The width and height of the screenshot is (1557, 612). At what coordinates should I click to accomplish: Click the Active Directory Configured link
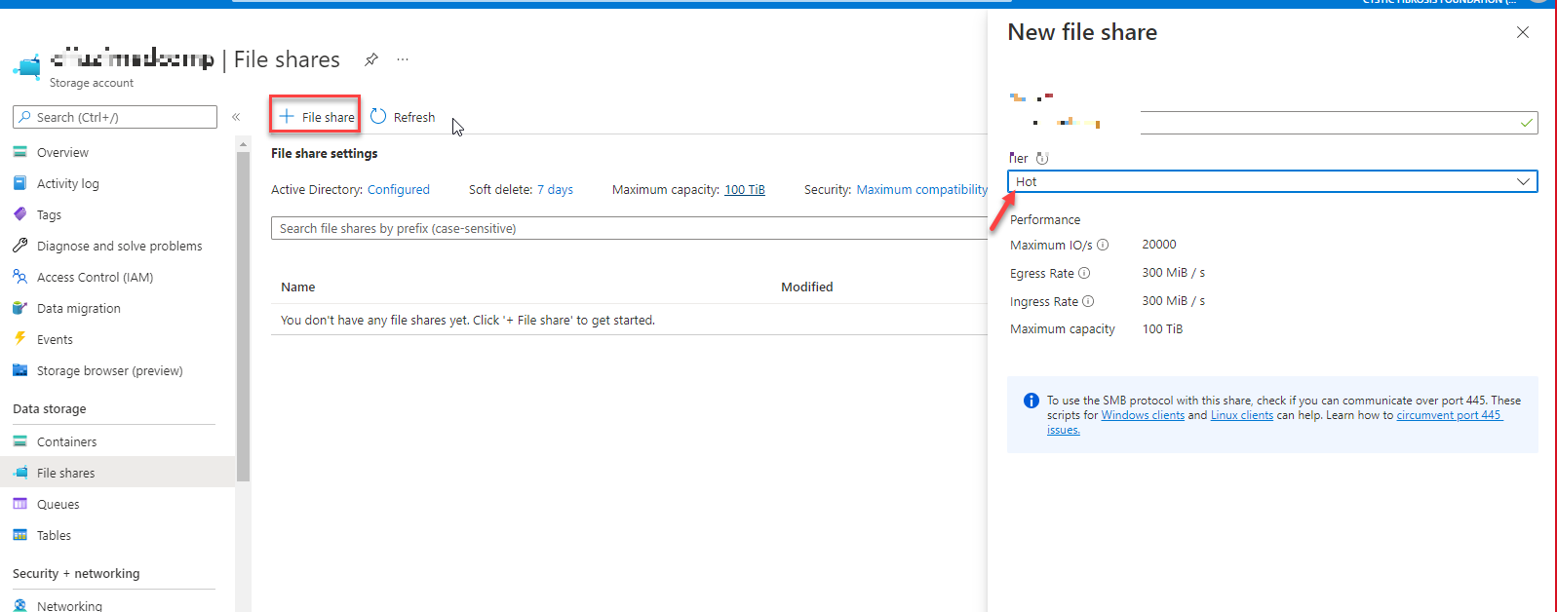point(398,190)
